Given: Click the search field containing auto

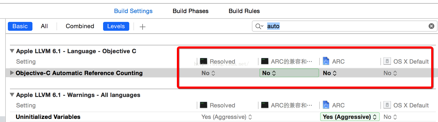Looking at the screenshot, I should point(345,26).
